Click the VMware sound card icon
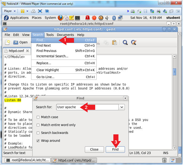Screen dimensions: 183x165 click(165, 11)
